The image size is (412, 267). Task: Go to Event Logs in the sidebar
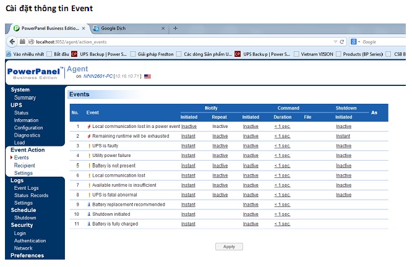point(26,188)
